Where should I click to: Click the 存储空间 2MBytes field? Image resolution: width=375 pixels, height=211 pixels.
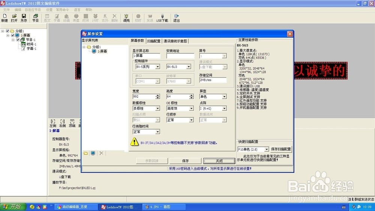(x=213, y=80)
